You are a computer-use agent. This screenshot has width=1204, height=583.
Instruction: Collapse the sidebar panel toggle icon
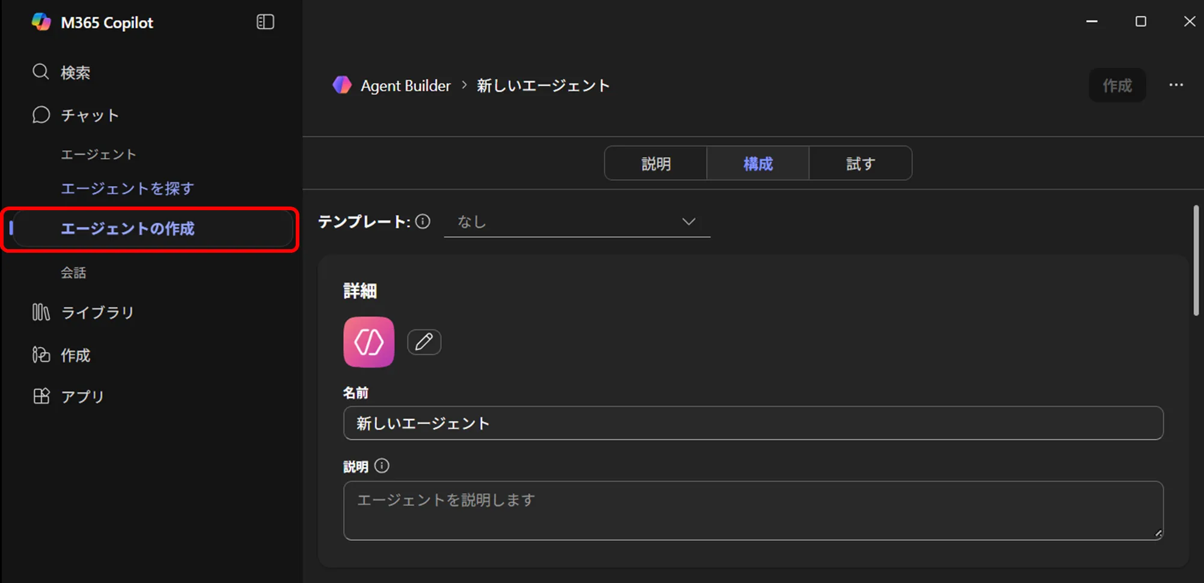pos(265,22)
